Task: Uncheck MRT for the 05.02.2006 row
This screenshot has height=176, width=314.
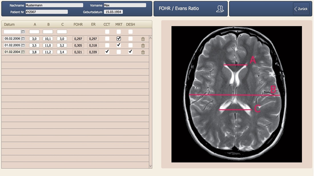Action: [x=119, y=39]
